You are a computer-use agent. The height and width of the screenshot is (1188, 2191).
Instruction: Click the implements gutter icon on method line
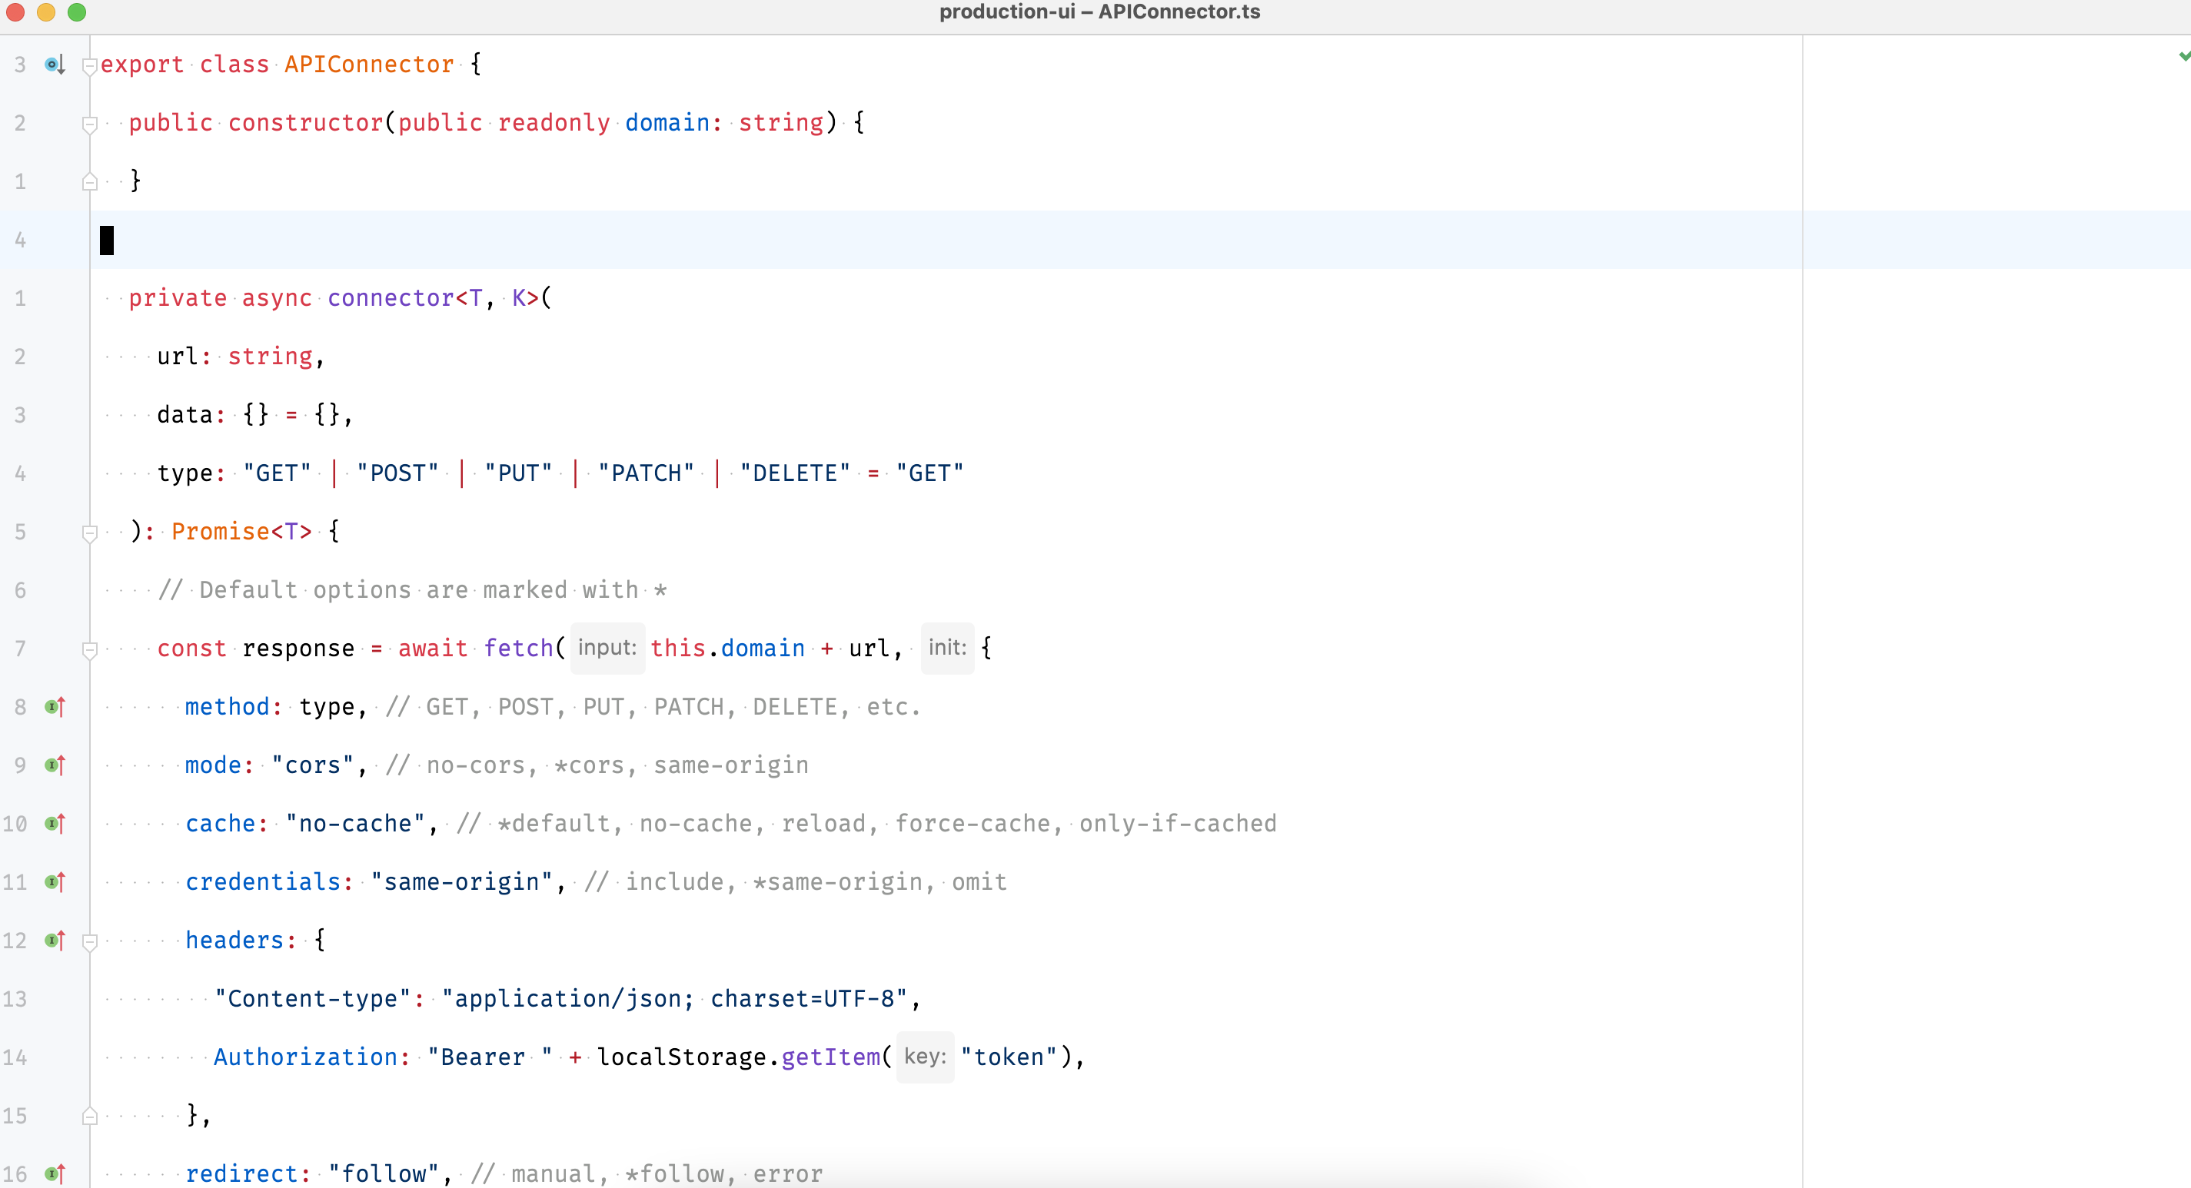click(55, 707)
